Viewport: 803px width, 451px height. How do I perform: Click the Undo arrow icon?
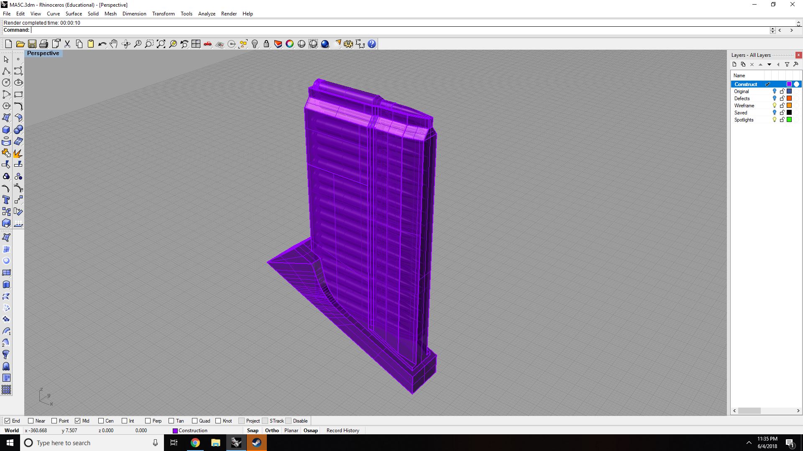(x=102, y=44)
